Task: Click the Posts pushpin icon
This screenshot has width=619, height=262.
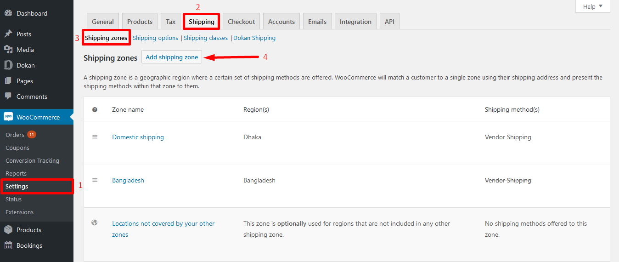Action: tap(8, 34)
